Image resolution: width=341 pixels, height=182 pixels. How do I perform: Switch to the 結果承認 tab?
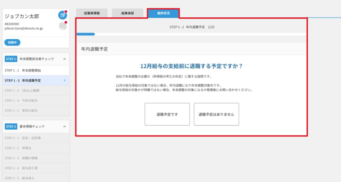pyautogui.click(x=128, y=13)
